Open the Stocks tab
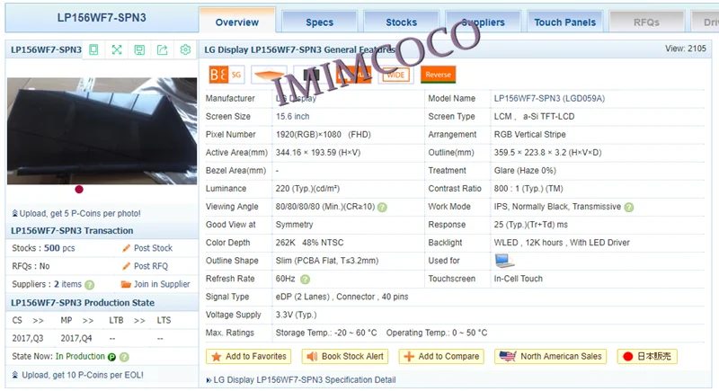Viewport: 719px width, 391px height. 401,22
